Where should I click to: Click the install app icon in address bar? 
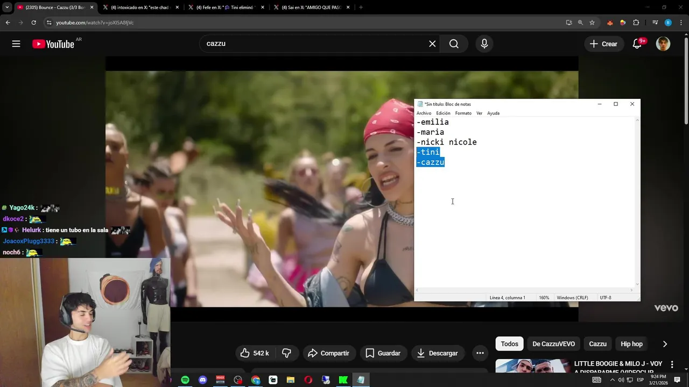569,23
